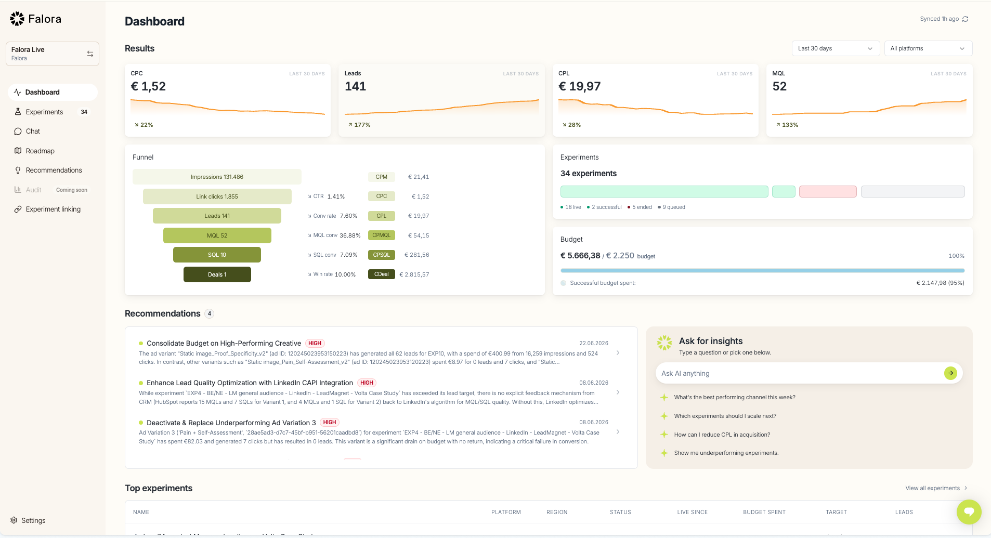
Task: Click the Settings gear icon
Action: tap(14, 520)
